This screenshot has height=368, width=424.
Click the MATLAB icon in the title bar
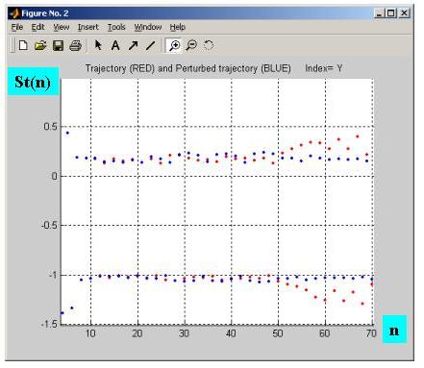pyautogui.click(x=14, y=13)
